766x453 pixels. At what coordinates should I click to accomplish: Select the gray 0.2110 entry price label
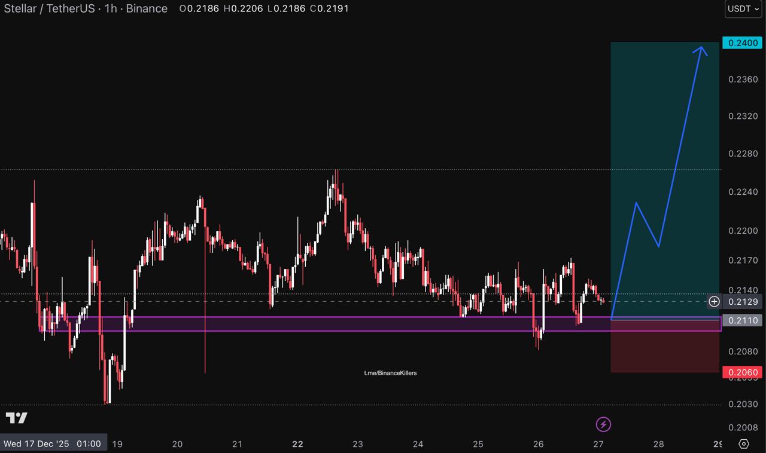tap(742, 320)
